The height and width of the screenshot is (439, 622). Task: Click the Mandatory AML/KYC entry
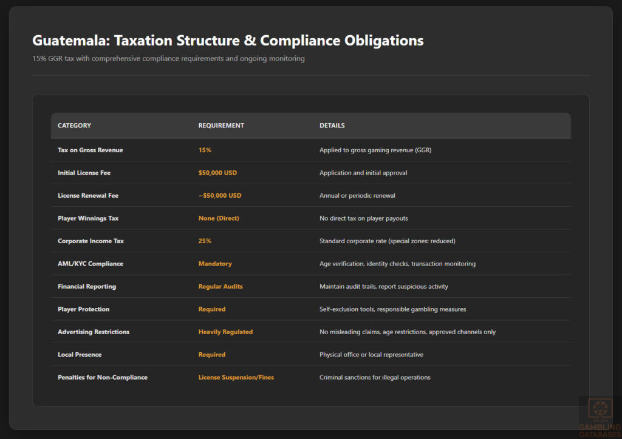215,263
